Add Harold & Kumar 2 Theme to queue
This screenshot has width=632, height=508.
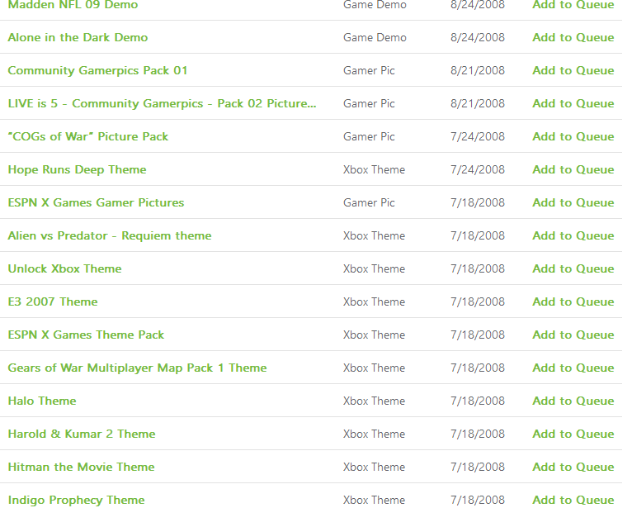(573, 434)
